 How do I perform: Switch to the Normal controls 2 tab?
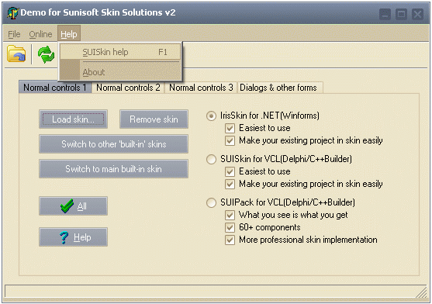(128, 88)
